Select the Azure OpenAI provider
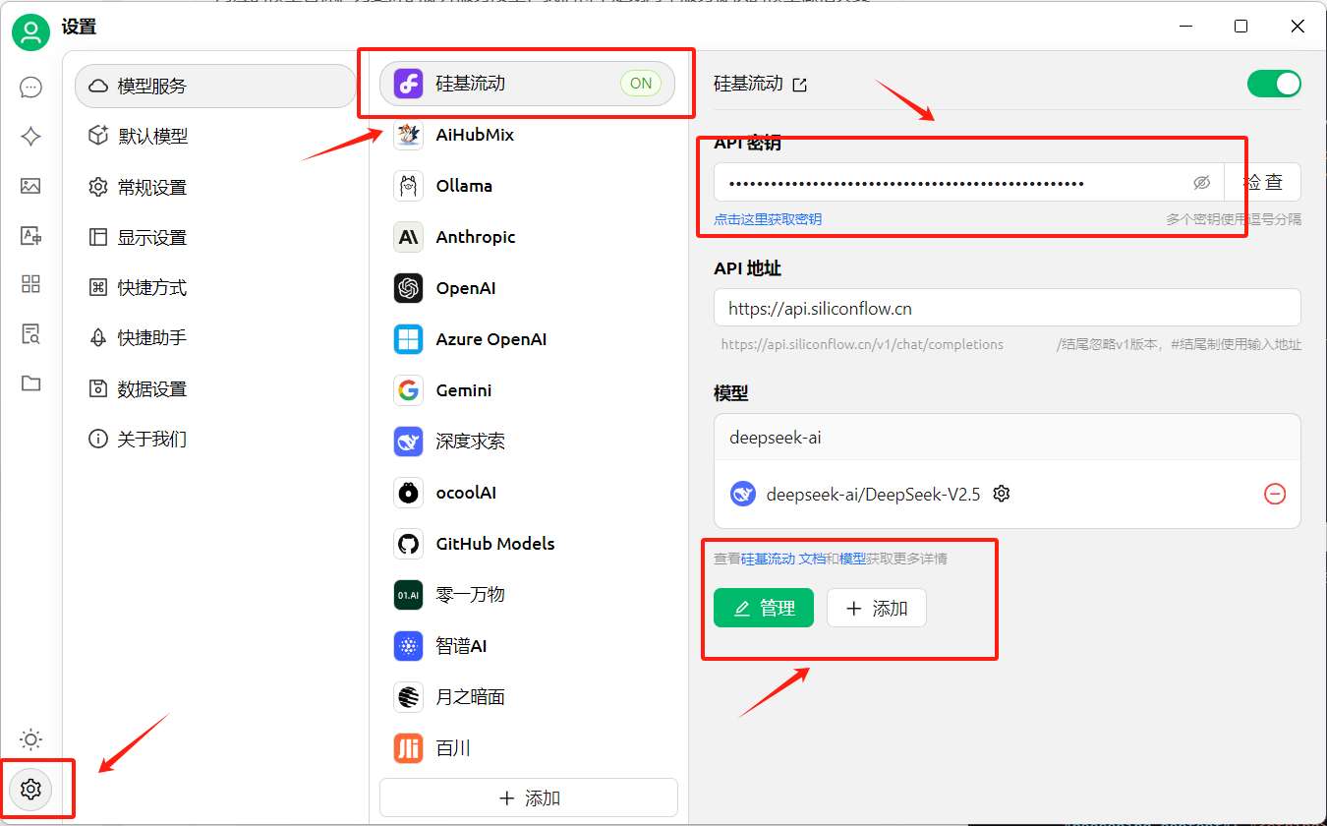The height and width of the screenshot is (826, 1327). (528, 339)
